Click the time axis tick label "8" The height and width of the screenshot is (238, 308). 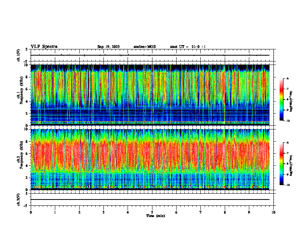click(225, 212)
